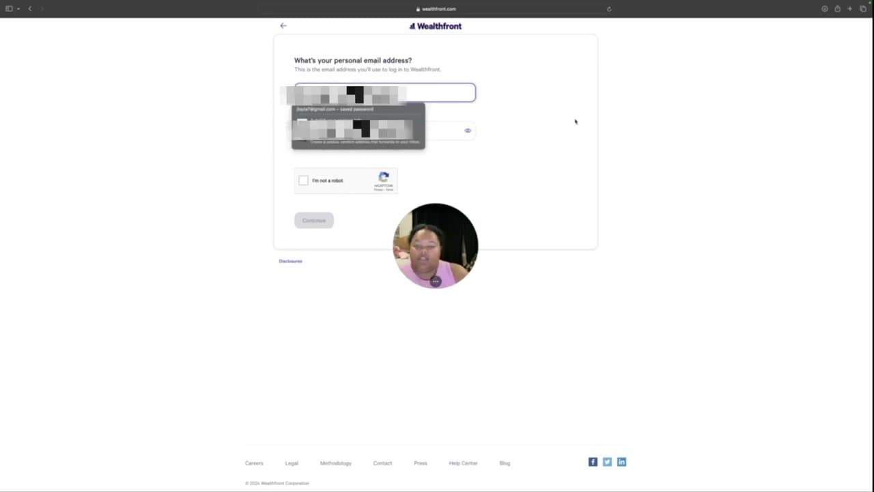
Task: Click the Continue button
Action: (313, 220)
